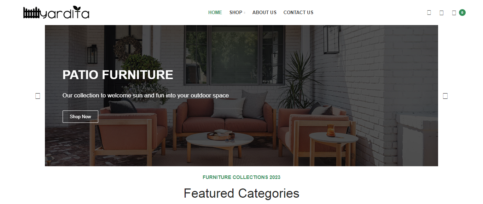Viewport: 483px width, 204px height.
Task: Click the green cart count badge showing 0
Action: pos(462,13)
